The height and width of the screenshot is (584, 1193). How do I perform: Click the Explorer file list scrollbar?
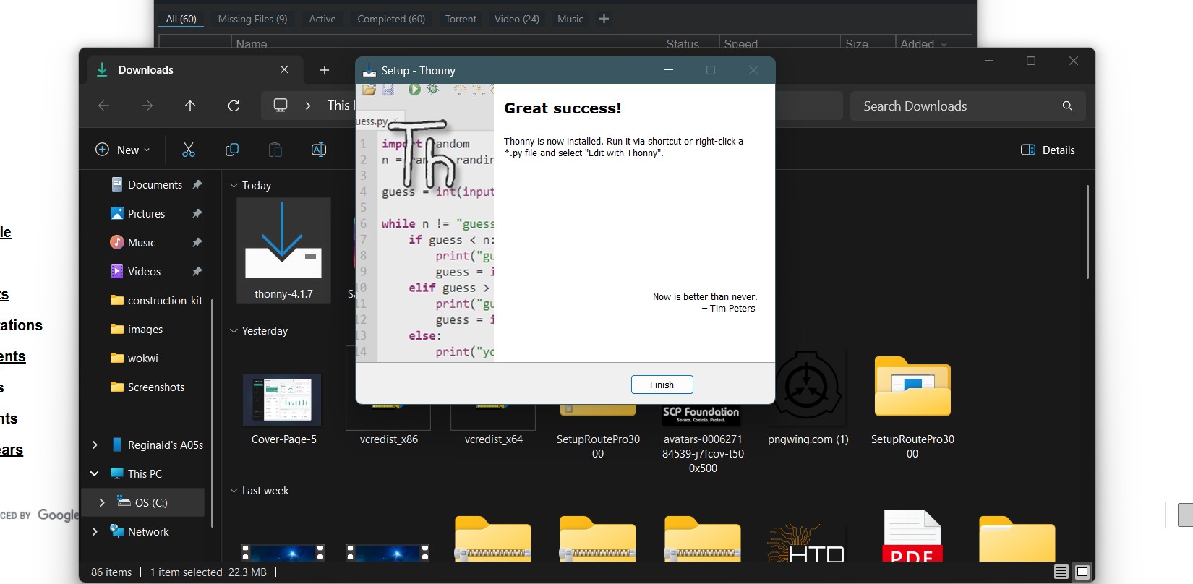tap(1087, 231)
